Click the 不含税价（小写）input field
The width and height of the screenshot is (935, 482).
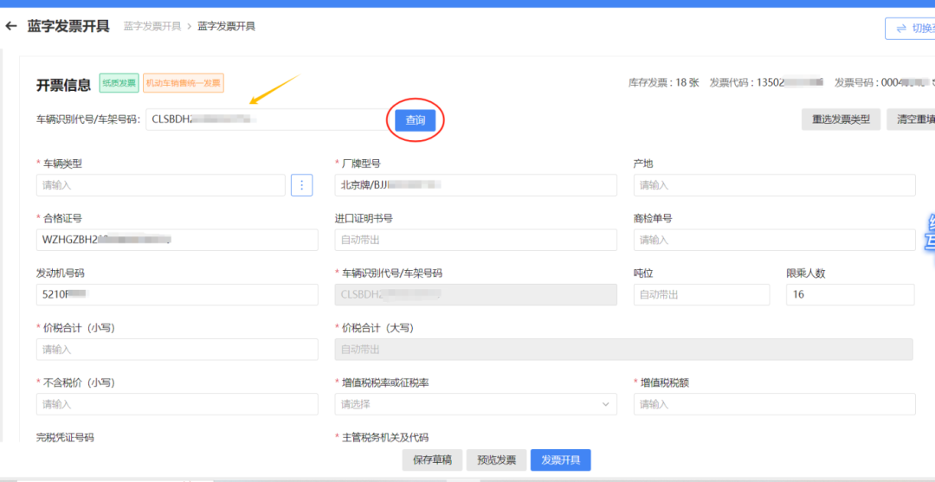tap(177, 404)
